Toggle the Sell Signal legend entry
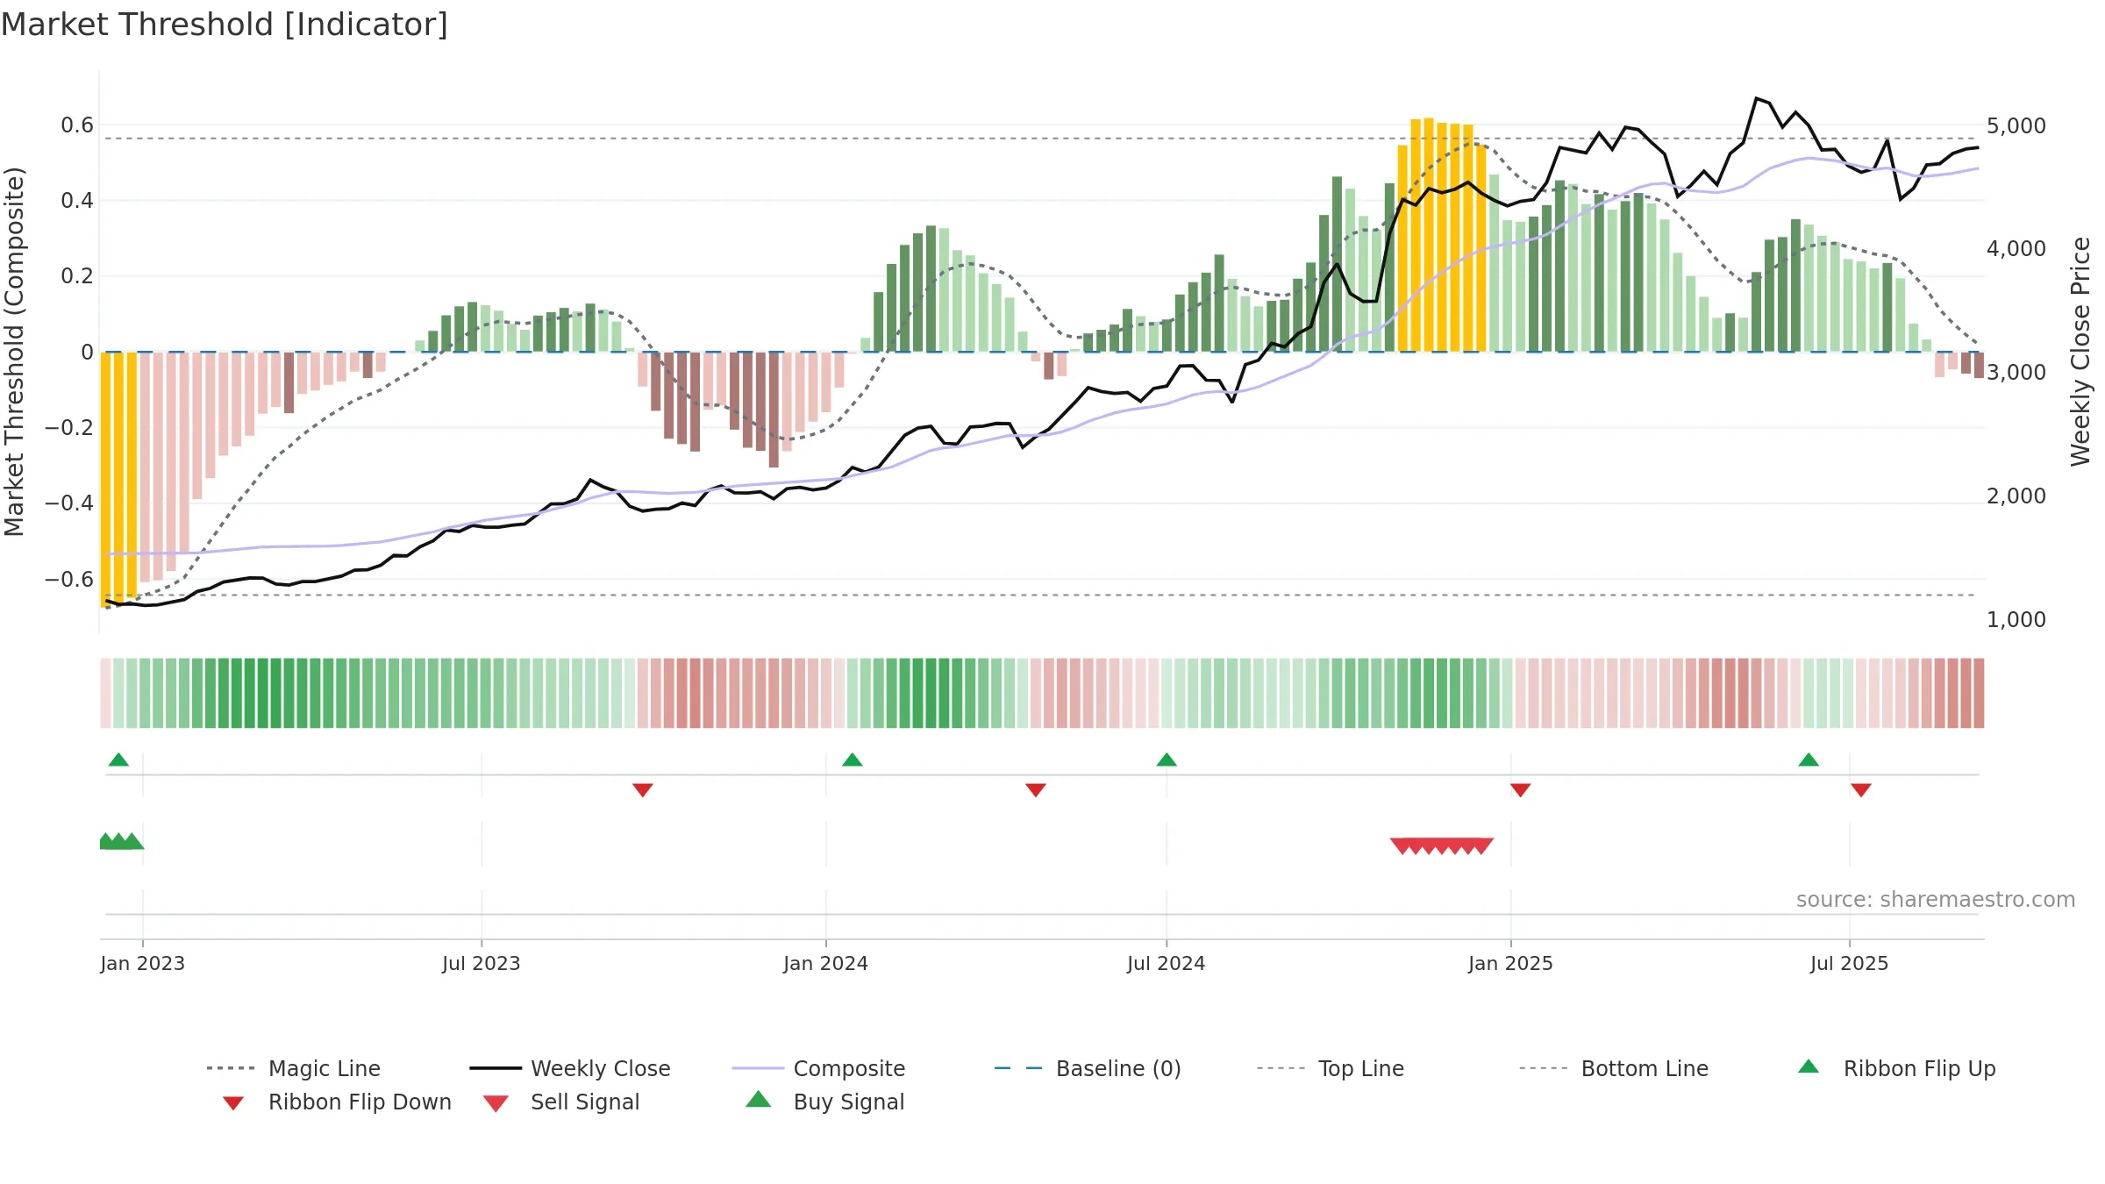Image resolution: width=2105 pixels, height=1184 pixels. 561,1102
